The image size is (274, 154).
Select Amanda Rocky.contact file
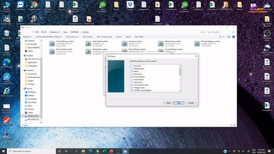coord(62,44)
